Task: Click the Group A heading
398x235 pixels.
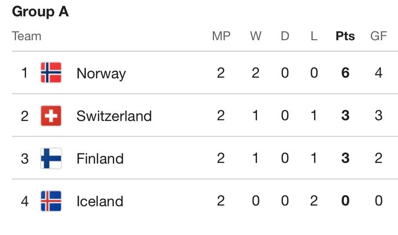Action: click(x=40, y=12)
